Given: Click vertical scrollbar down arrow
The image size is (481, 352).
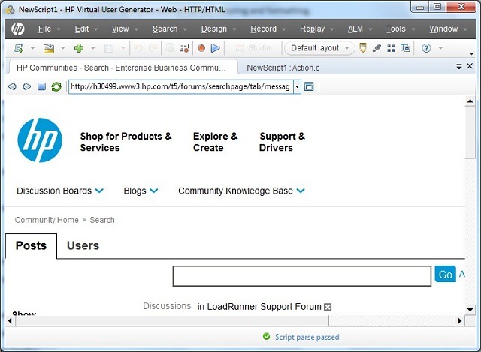Looking at the screenshot, I should (x=470, y=310).
